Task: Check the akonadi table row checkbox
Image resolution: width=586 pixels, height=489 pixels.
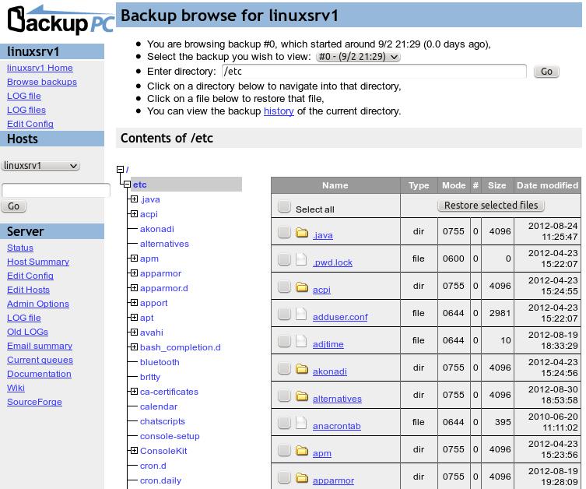Action: point(284,368)
